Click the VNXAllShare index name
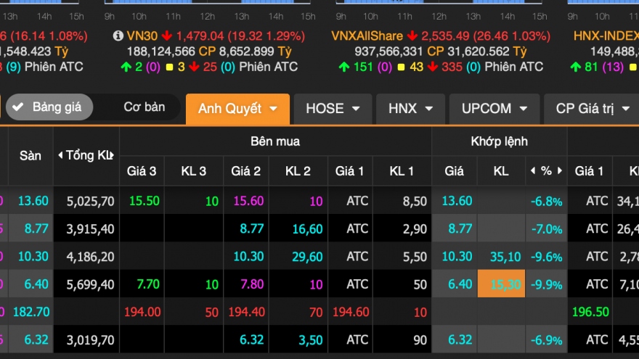 point(367,35)
